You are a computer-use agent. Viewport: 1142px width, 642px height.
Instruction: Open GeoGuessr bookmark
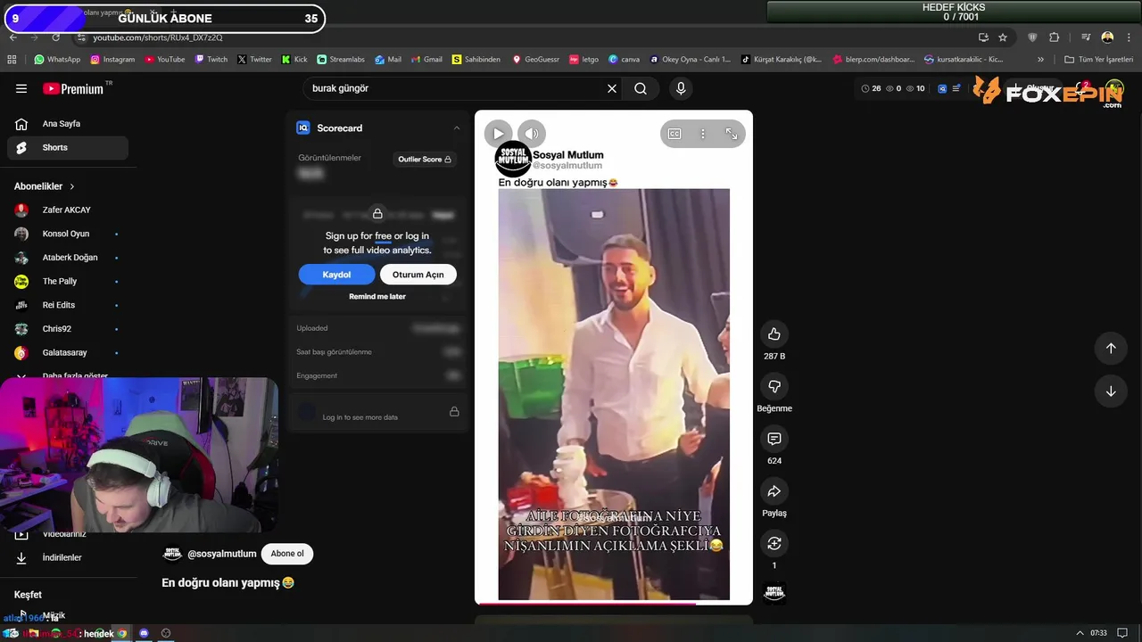tap(535, 60)
